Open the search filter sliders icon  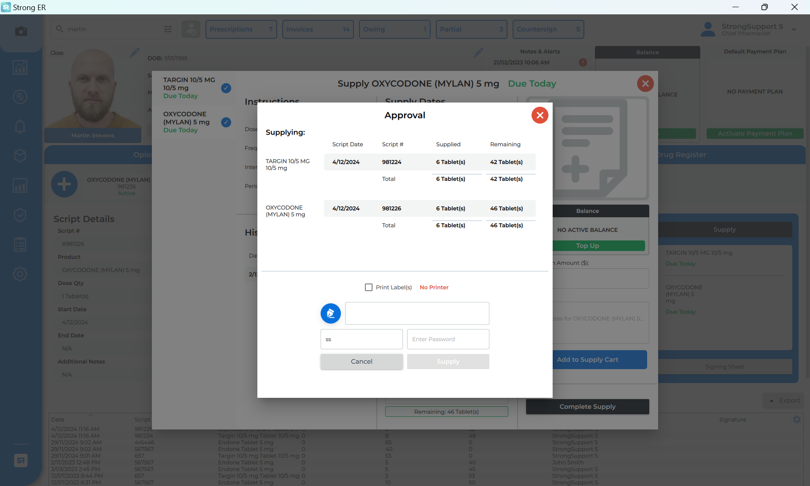click(x=168, y=29)
